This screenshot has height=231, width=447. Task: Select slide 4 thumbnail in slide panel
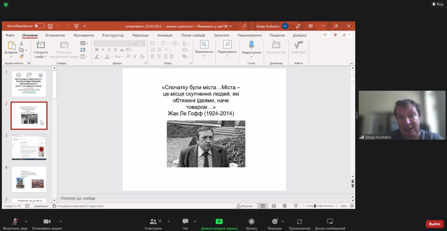[29, 179]
